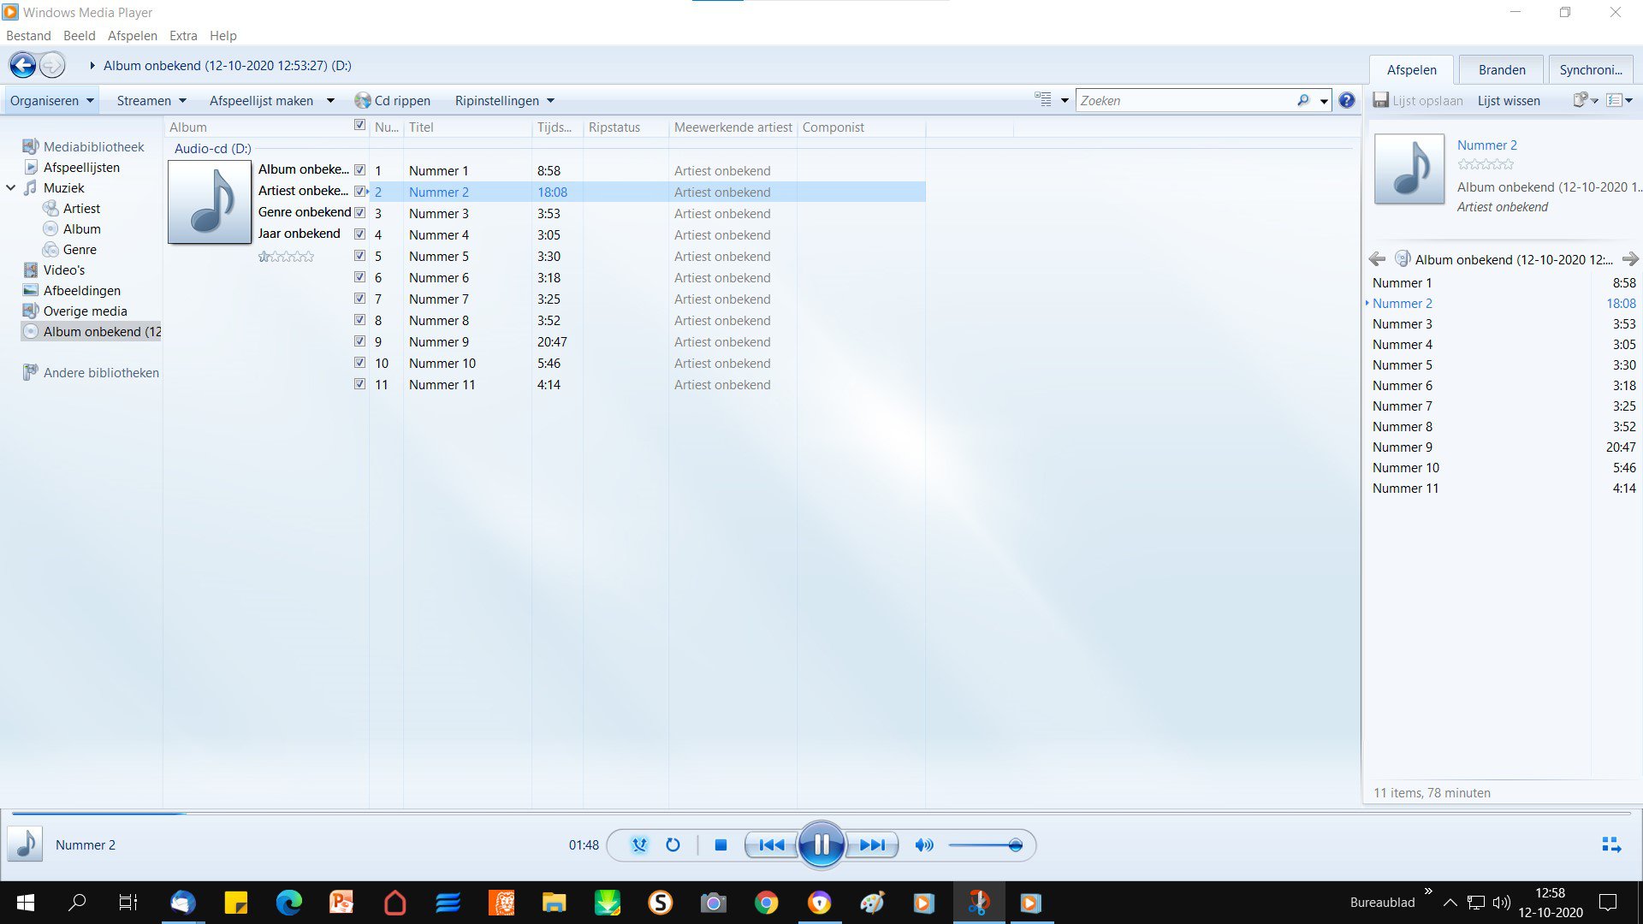Open the Afspelen menu
This screenshot has height=924, width=1643.
click(133, 35)
